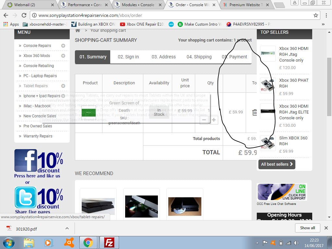Switch to Modules Console browser tab
The height and width of the screenshot is (249, 332).
coord(138,5)
